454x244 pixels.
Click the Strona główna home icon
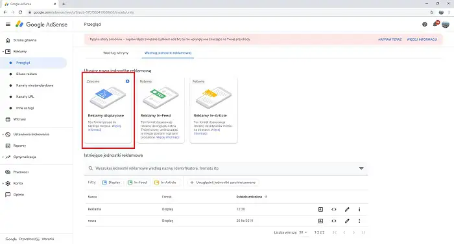(8, 40)
